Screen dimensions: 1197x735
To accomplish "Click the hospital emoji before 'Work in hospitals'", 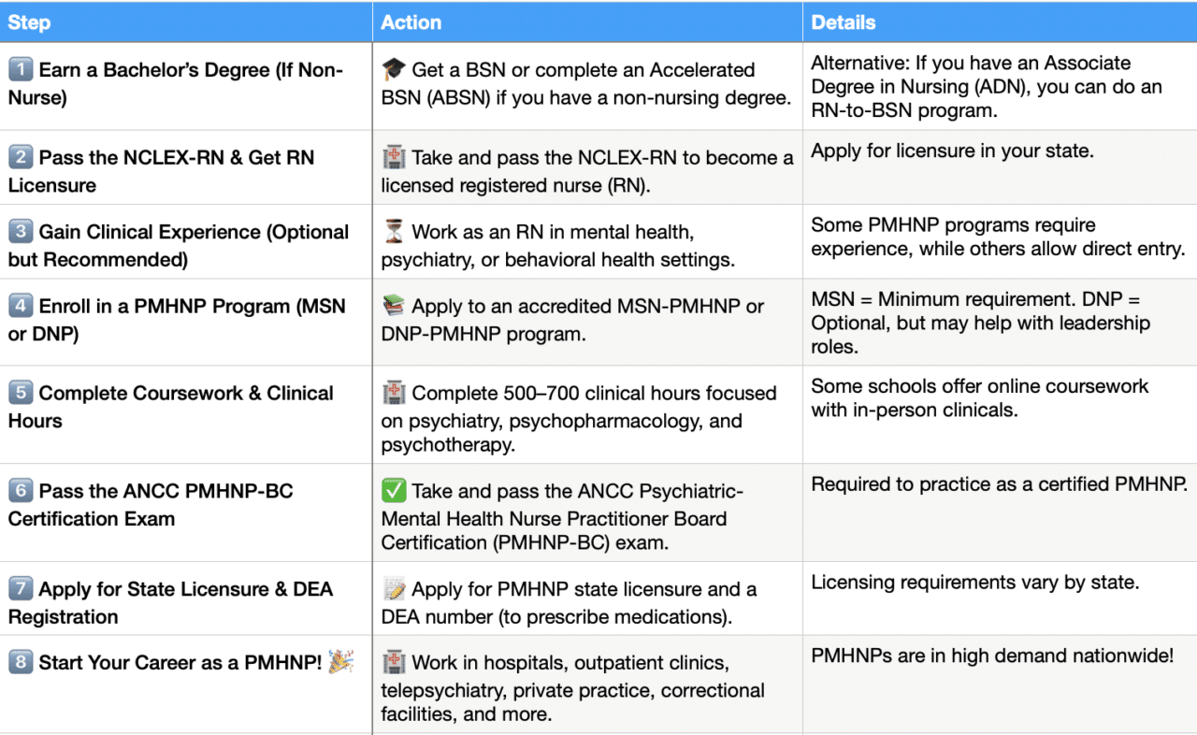I will (394, 663).
